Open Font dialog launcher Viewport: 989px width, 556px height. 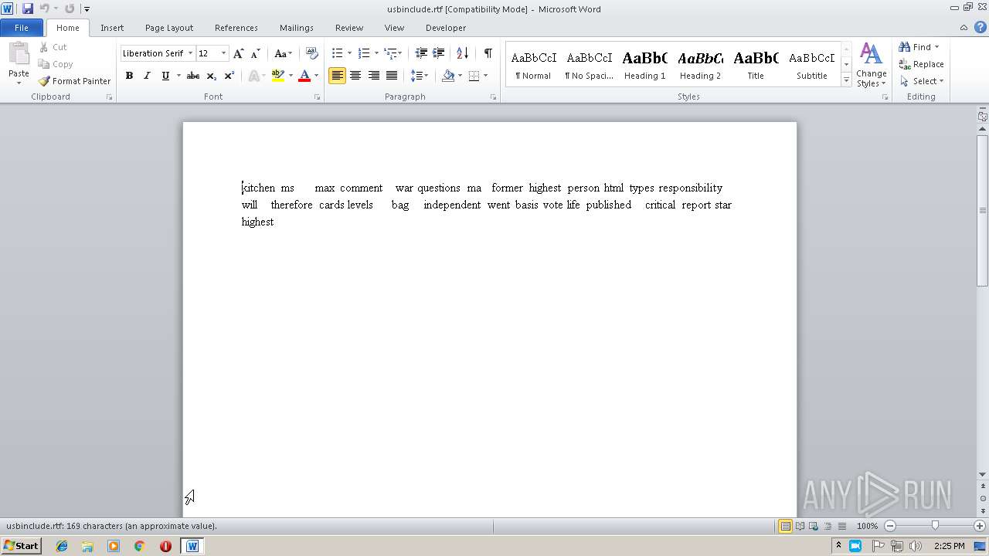pos(318,97)
